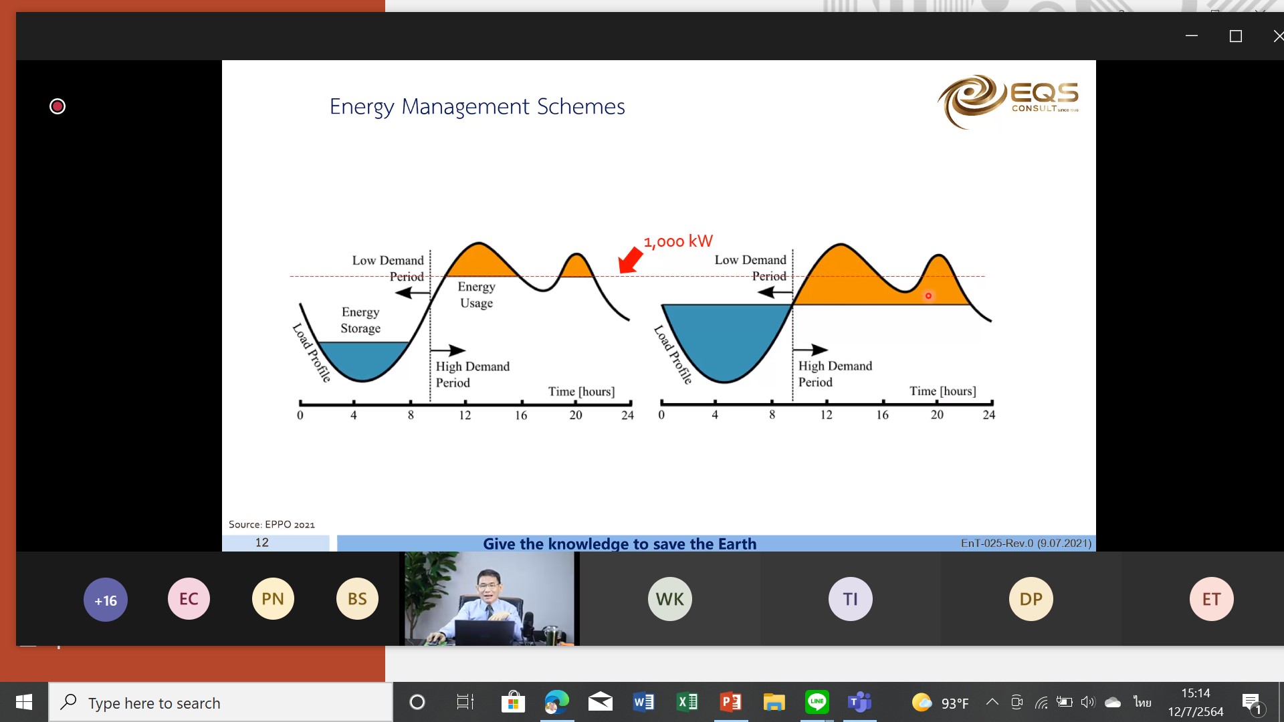Click the recording indicator icon
This screenshot has width=1284, height=722.
coord(58,106)
